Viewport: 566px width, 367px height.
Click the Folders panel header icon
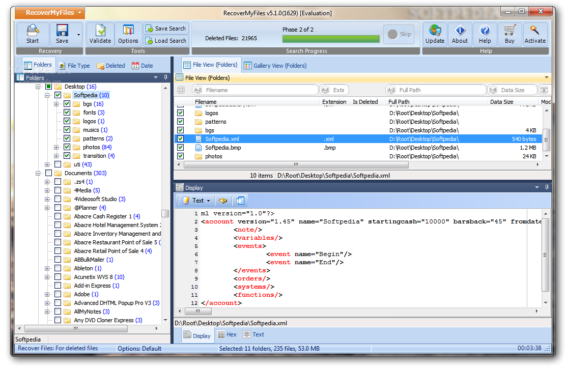click(x=20, y=77)
